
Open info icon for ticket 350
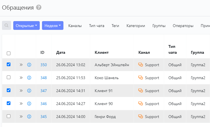pos(29,65)
